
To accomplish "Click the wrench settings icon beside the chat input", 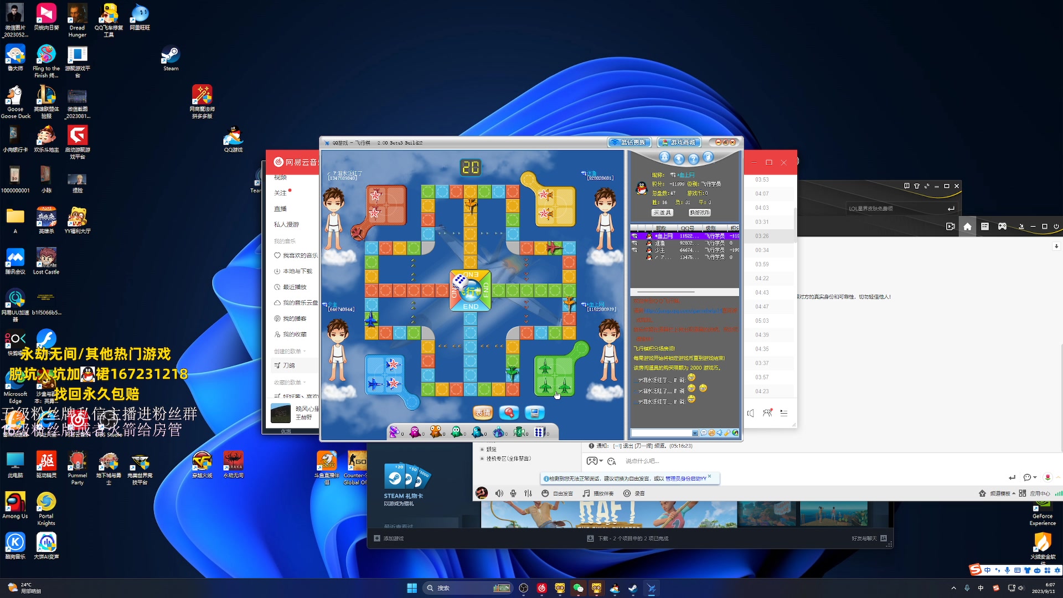I will tap(727, 433).
